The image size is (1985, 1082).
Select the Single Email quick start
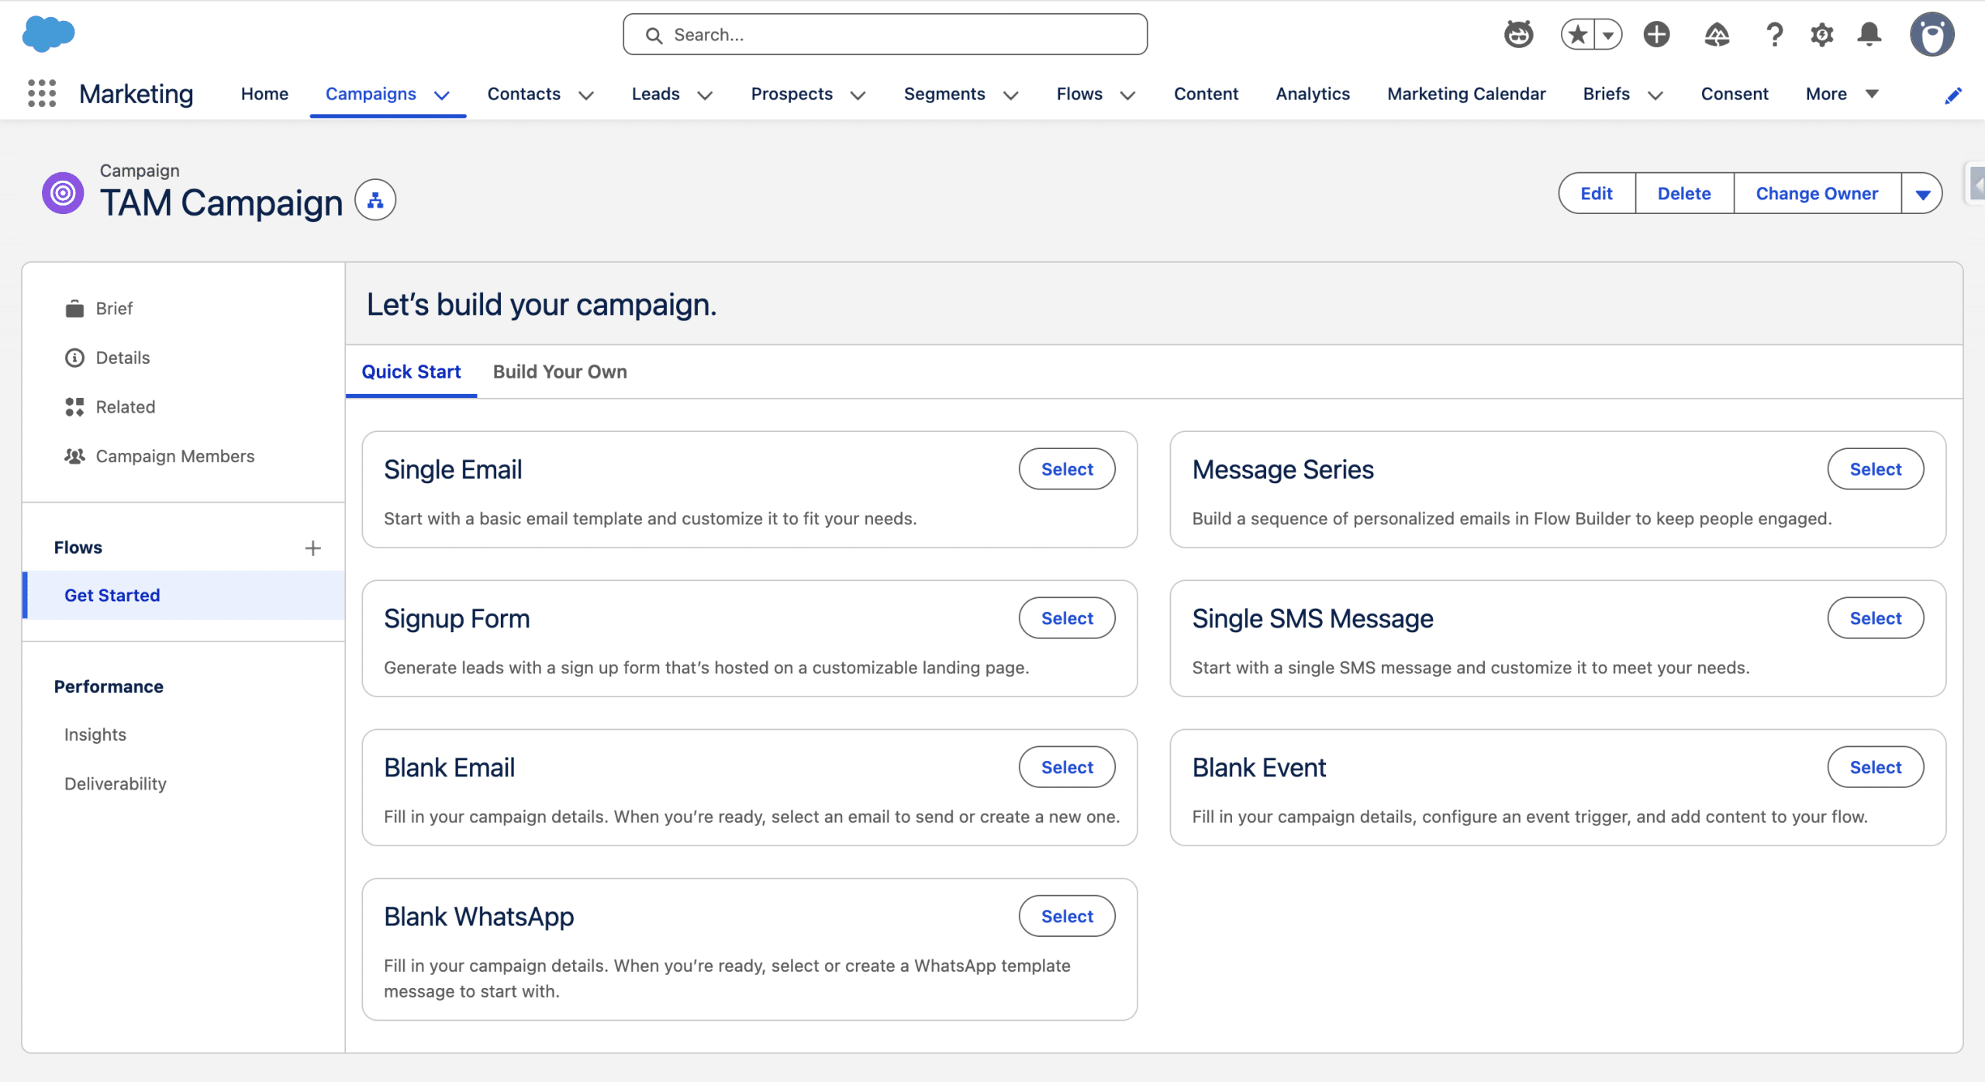coord(1066,469)
